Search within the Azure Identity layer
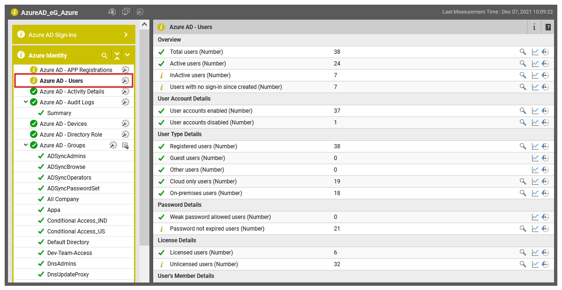This screenshot has height=290, width=562. (104, 55)
